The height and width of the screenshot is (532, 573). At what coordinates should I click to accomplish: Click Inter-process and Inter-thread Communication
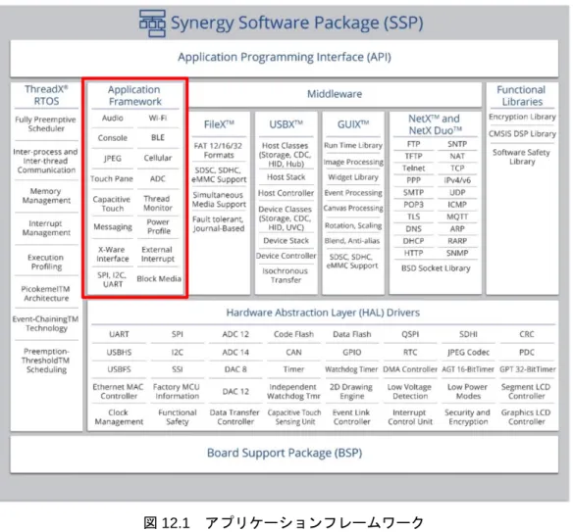pos(46,161)
